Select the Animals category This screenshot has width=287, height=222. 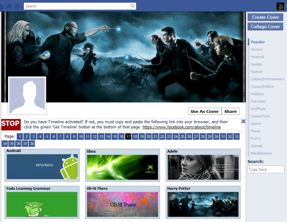[x=256, y=146]
